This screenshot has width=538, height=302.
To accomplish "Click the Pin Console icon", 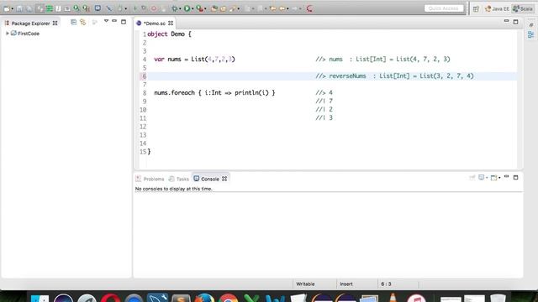I will (472, 177).
